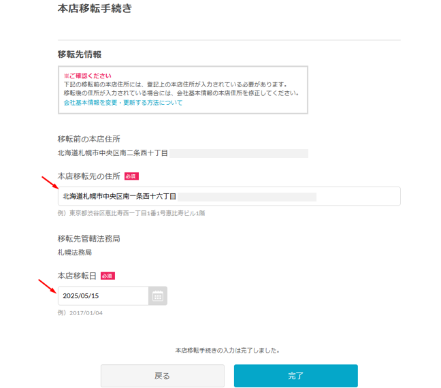Click the ※ご確認ください notice title
This screenshot has width=441, height=388.
pos(87,76)
